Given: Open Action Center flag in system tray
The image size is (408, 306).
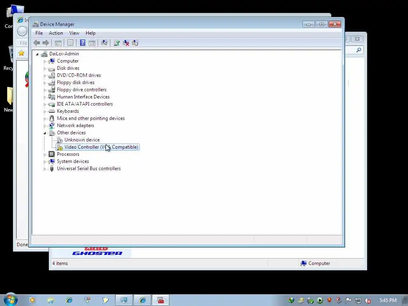Looking at the screenshot, I should click(348, 300).
